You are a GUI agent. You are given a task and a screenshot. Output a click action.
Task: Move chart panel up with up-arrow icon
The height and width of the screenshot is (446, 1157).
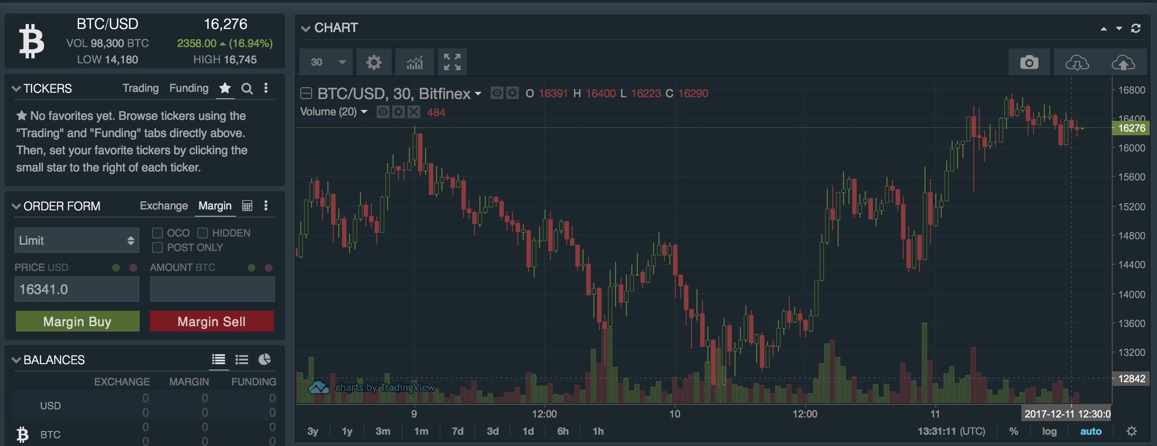(x=1104, y=29)
